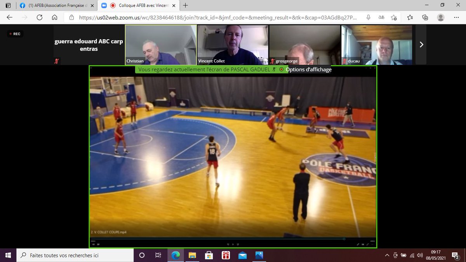This screenshot has width=466, height=262.
Task: Click the address bar URL
Action: tap(194, 17)
